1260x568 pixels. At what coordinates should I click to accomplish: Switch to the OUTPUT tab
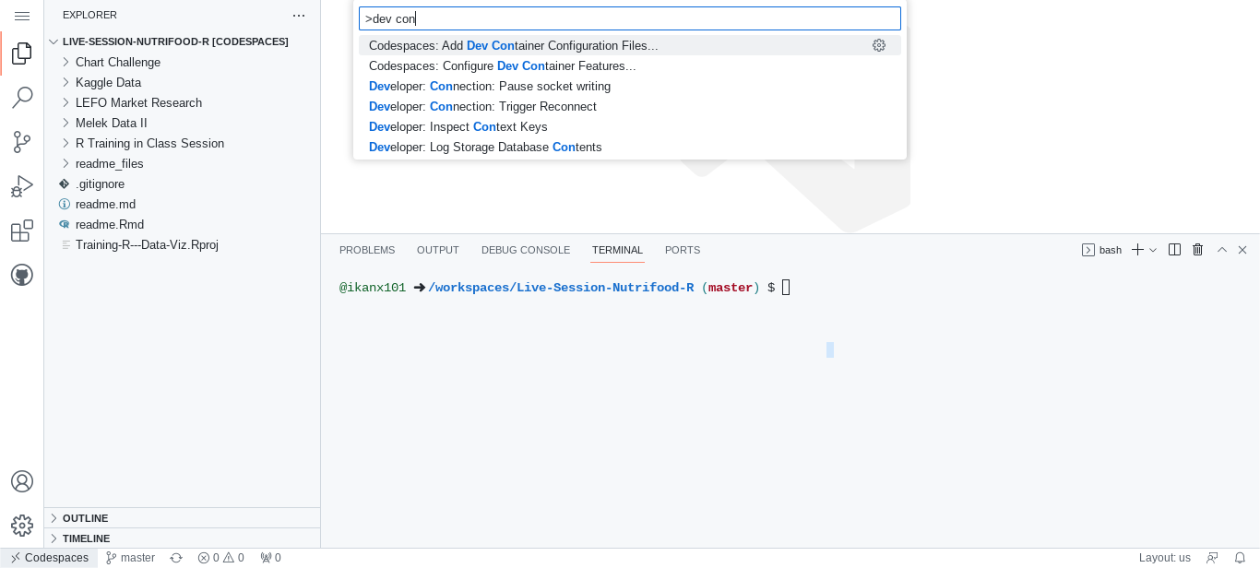438,250
